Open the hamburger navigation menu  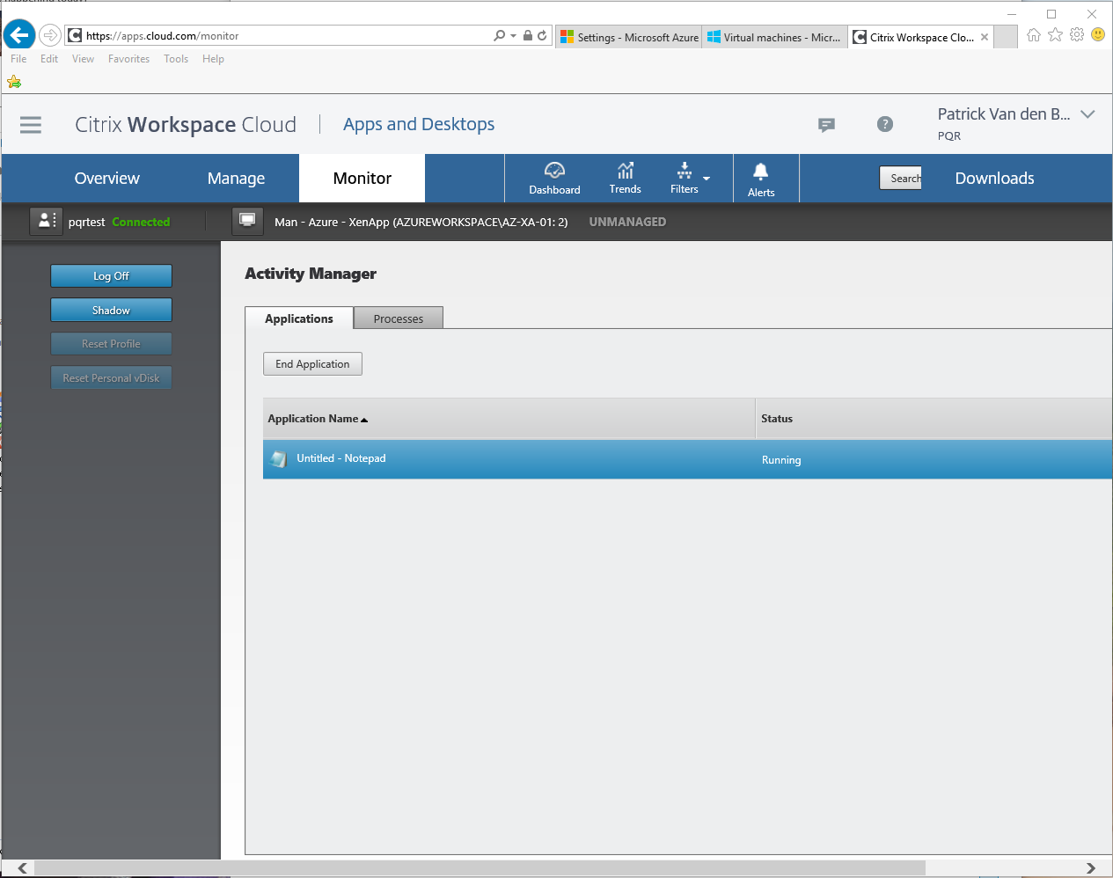(x=31, y=125)
